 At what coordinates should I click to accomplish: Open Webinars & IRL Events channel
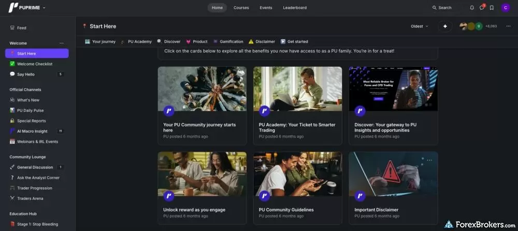tap(37, 142)
